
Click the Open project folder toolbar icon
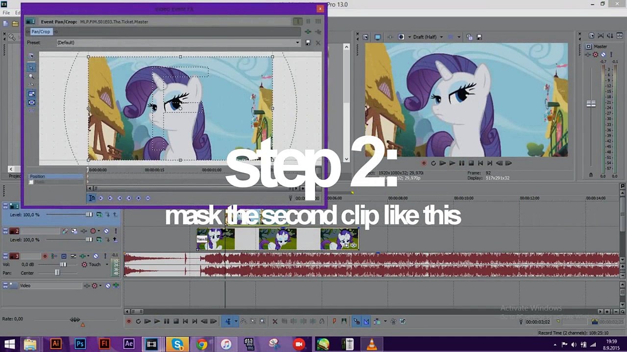coord(15,23)
